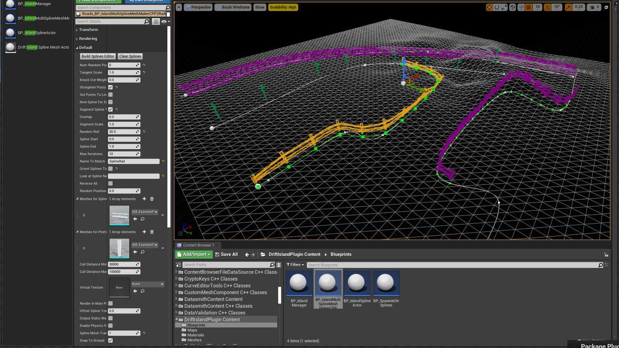This screenshot has height=348, width=619.
Task: Open Brush Wireframe view mode menu
Action: click(x=233, y=7)
